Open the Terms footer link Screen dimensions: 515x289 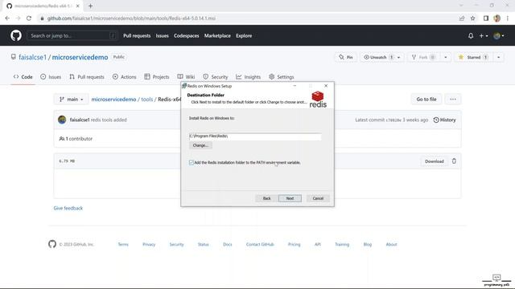(x=123, y=244)
